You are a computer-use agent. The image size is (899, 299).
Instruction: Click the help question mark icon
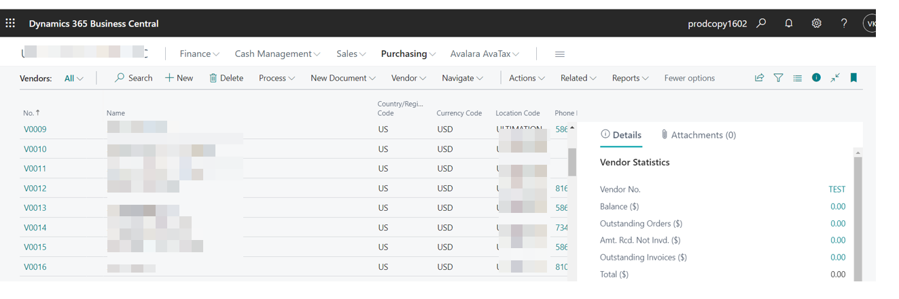[843, 23]
